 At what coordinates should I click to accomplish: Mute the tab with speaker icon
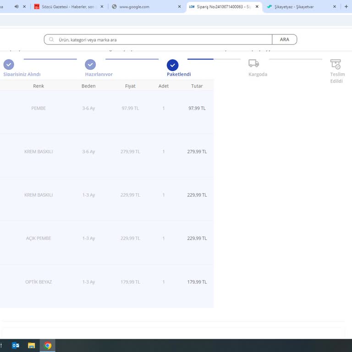(x=16, y=6)
